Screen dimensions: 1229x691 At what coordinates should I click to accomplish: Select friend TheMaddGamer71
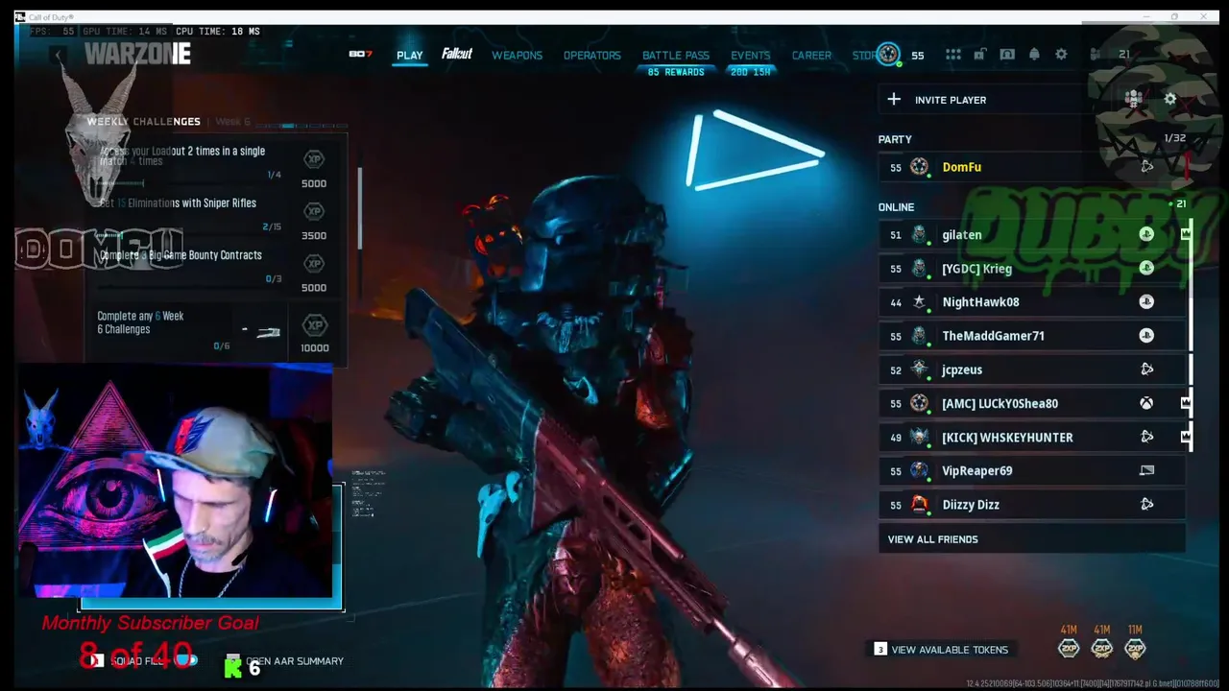(1032, 336)
